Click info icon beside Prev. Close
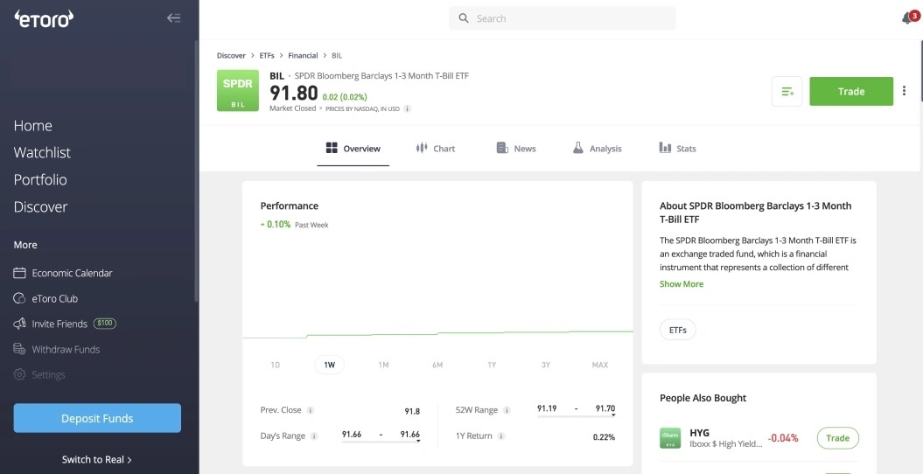Image resolution: width=923 pixels, height=474 pixels. [311, 410]
